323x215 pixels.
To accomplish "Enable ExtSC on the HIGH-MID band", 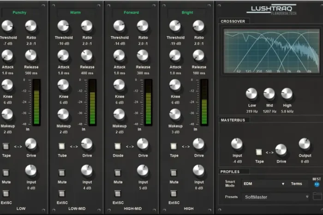I will click(118, 194).
